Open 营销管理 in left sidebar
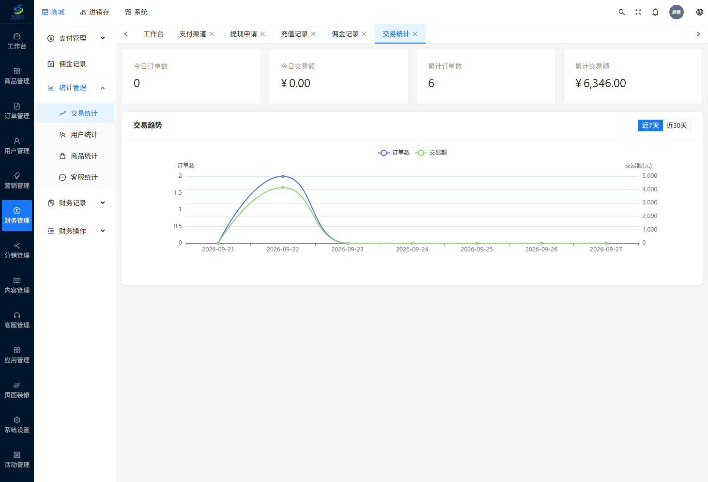 pyautogui.click(x=17, y=181)
